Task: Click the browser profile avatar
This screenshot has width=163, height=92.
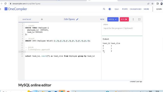Action: pos(161,4)
